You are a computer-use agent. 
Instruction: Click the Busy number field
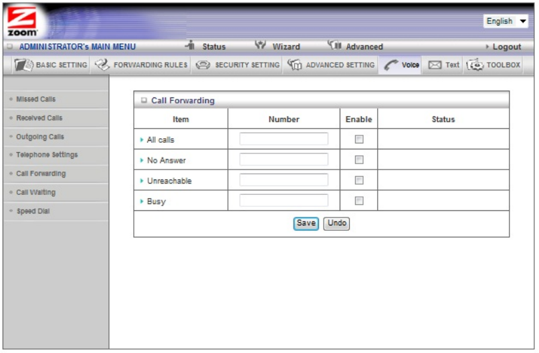coord(284,201)
